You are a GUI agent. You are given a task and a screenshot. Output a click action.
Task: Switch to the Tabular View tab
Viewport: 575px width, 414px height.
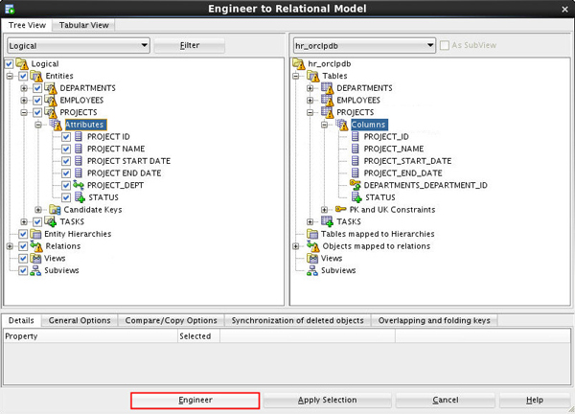pyautogui.click(x=83, y=25)
